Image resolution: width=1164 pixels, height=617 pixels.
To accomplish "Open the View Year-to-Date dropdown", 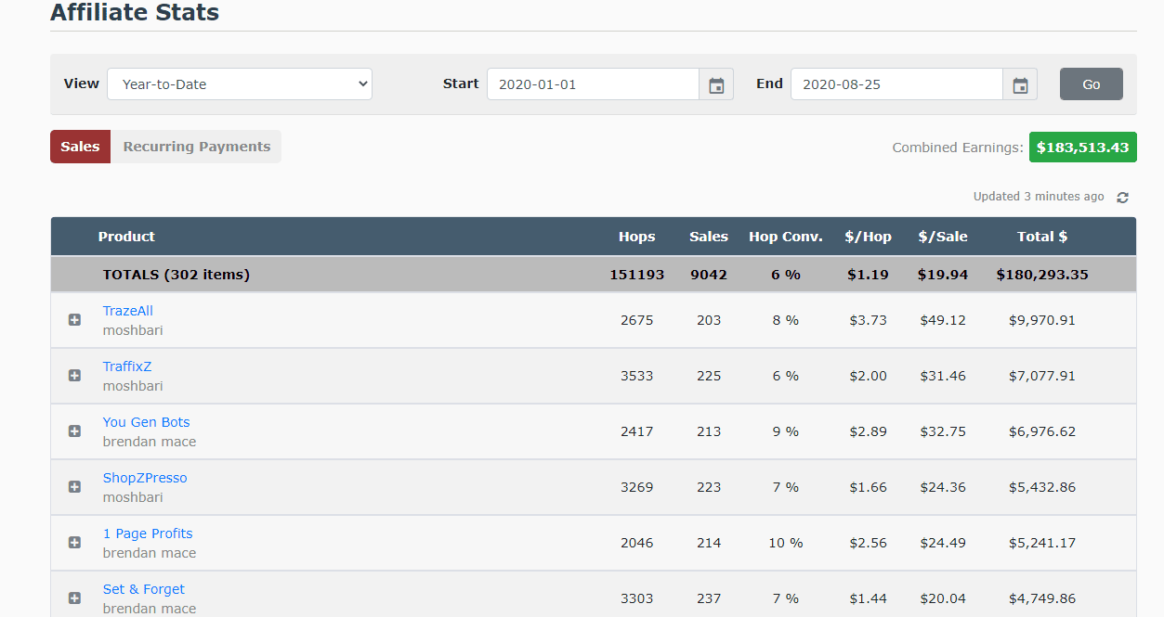I will coord(240,84).
